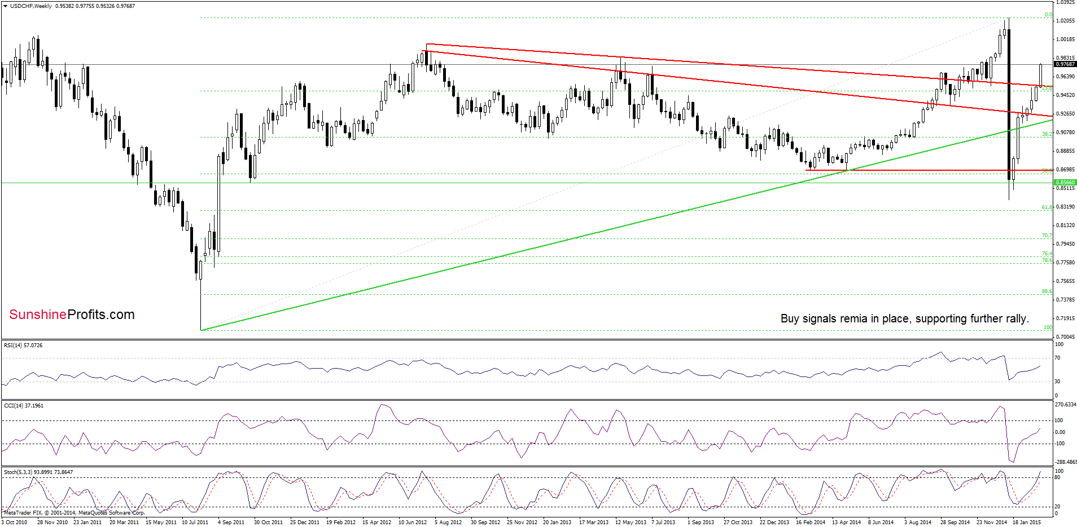
Task: Click the 17 Mar 2013 date label
Action: pyautogui.click(x=594, y=522)
